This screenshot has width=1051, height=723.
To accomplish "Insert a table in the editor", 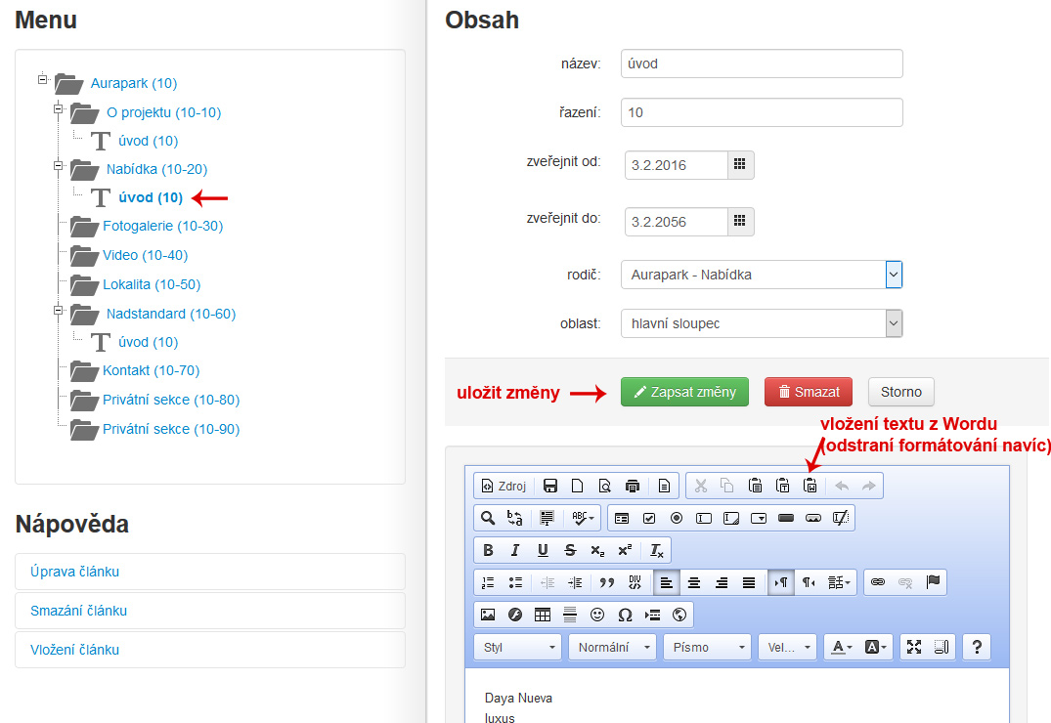I will point(543,615).
